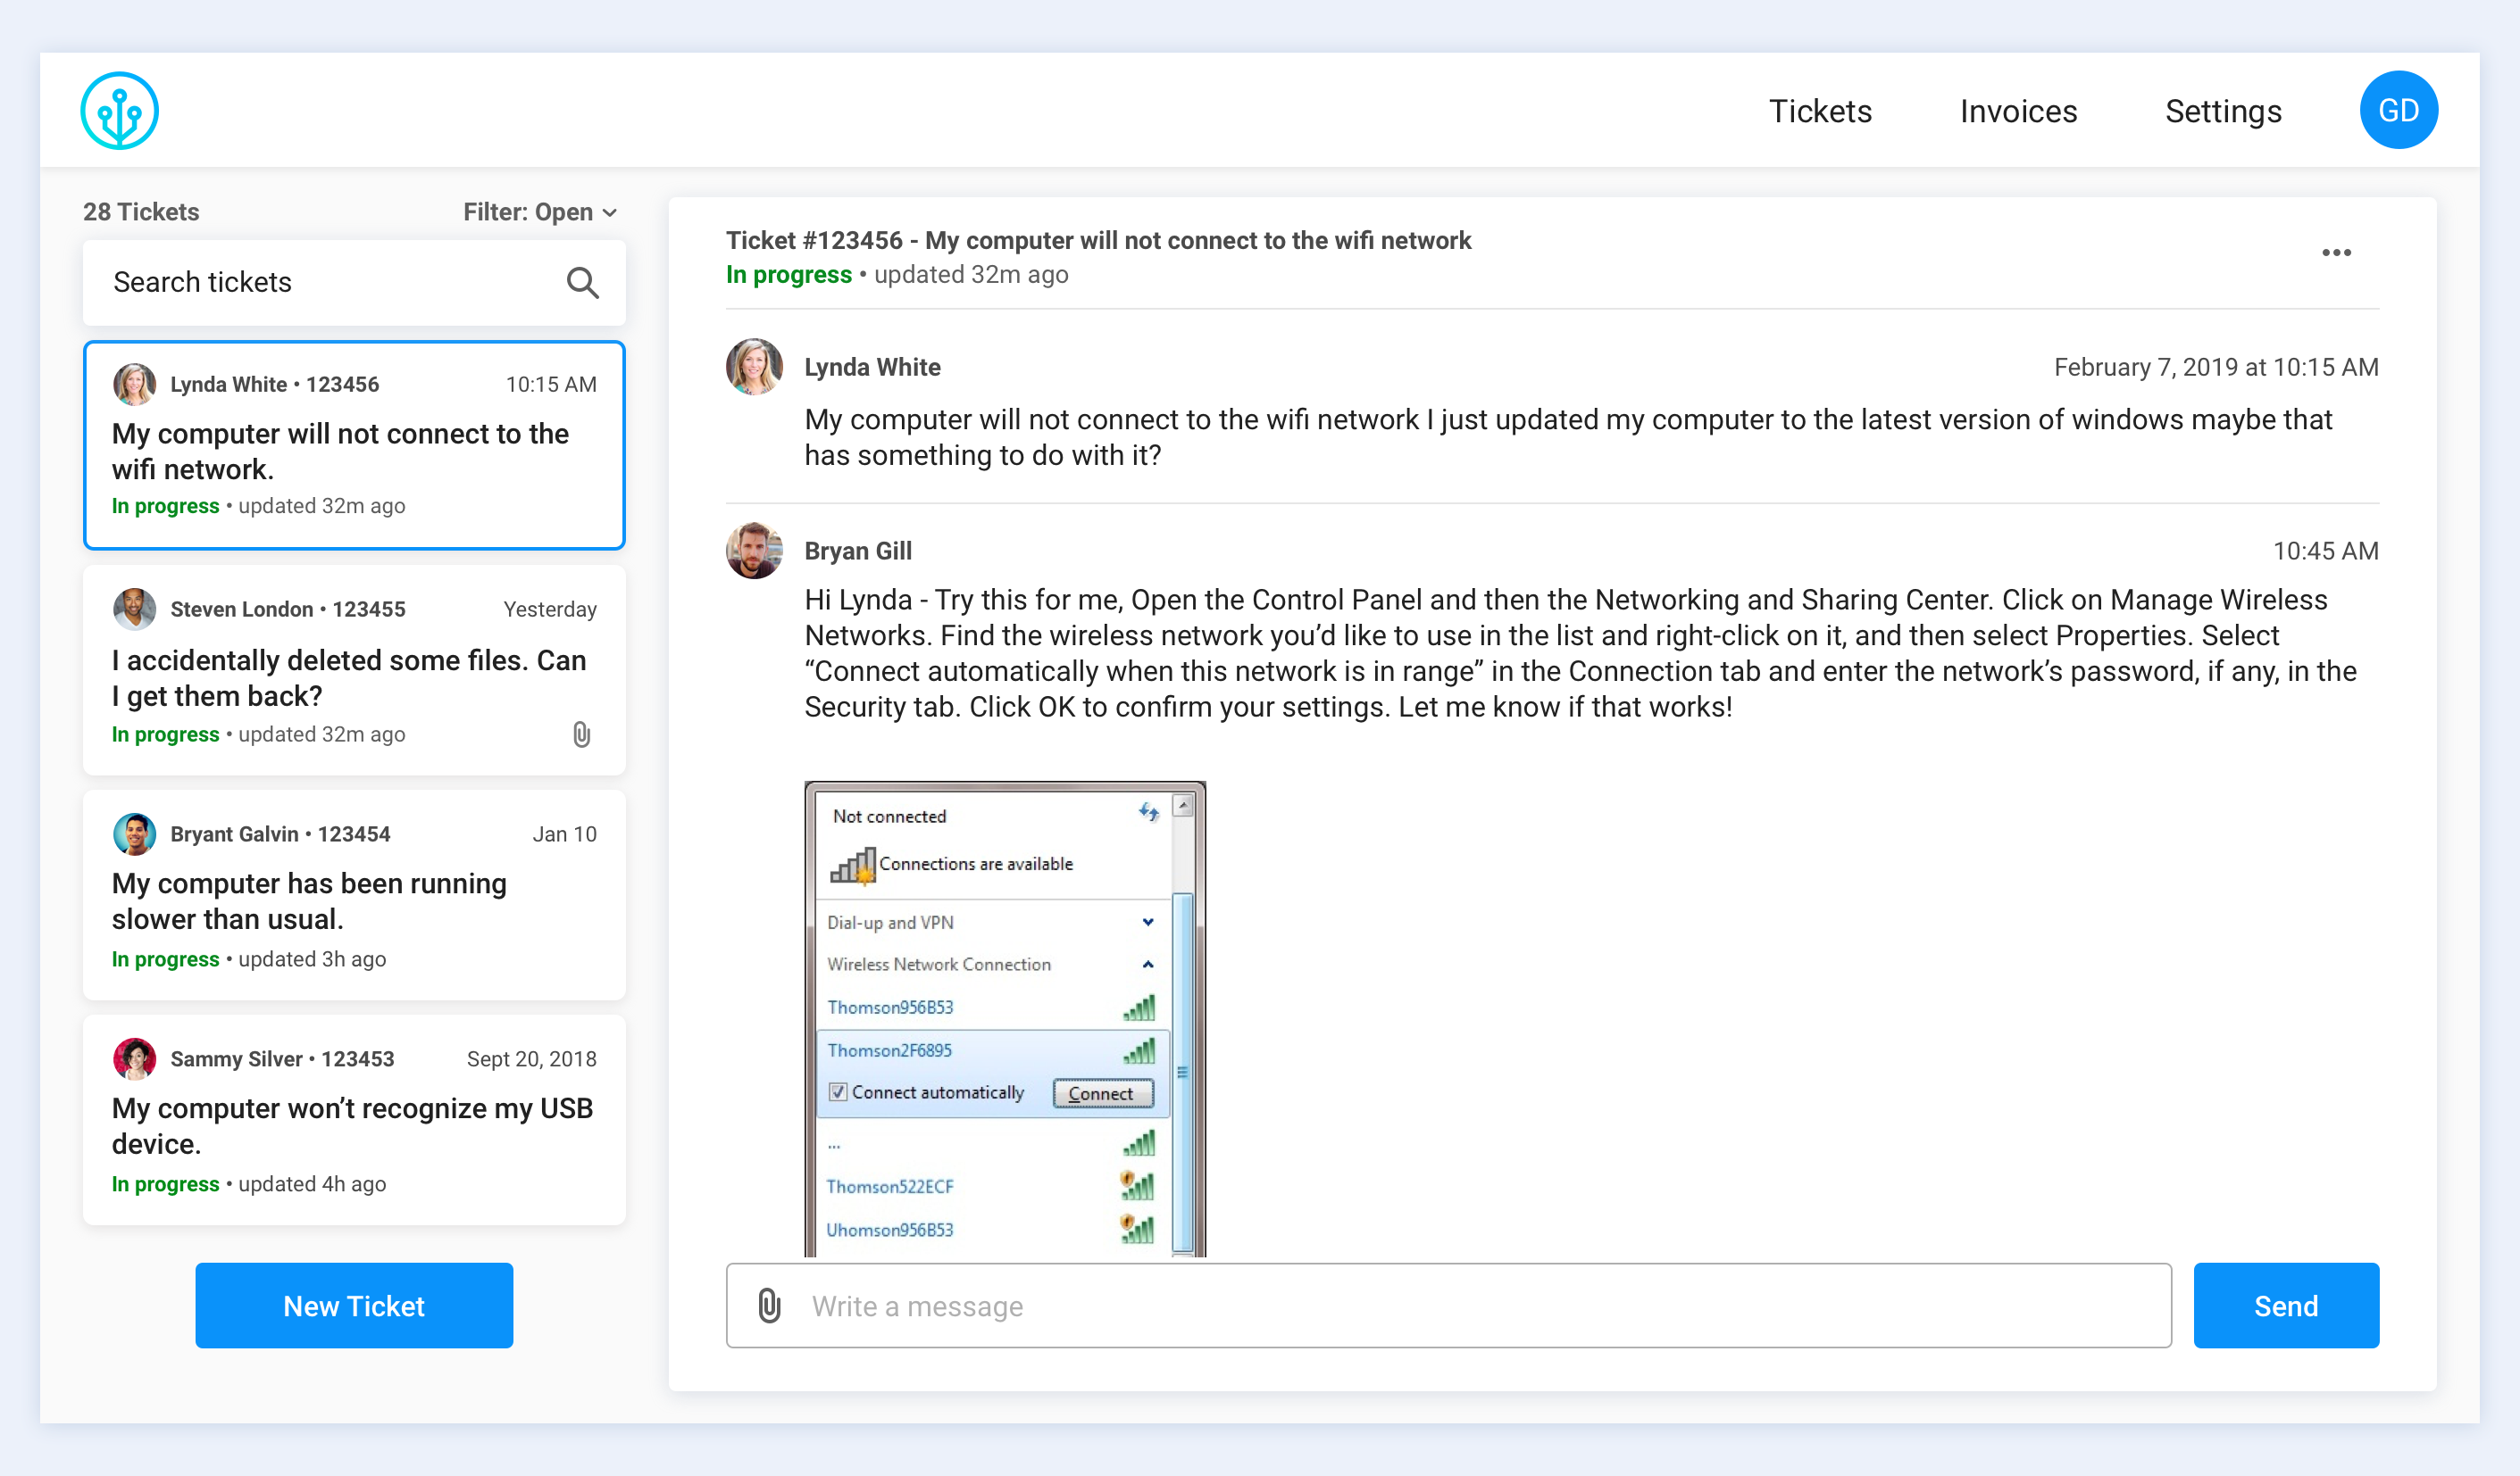
Task: Click paperclip icon on Steven London ticket
Action: [x=581, y=734]
